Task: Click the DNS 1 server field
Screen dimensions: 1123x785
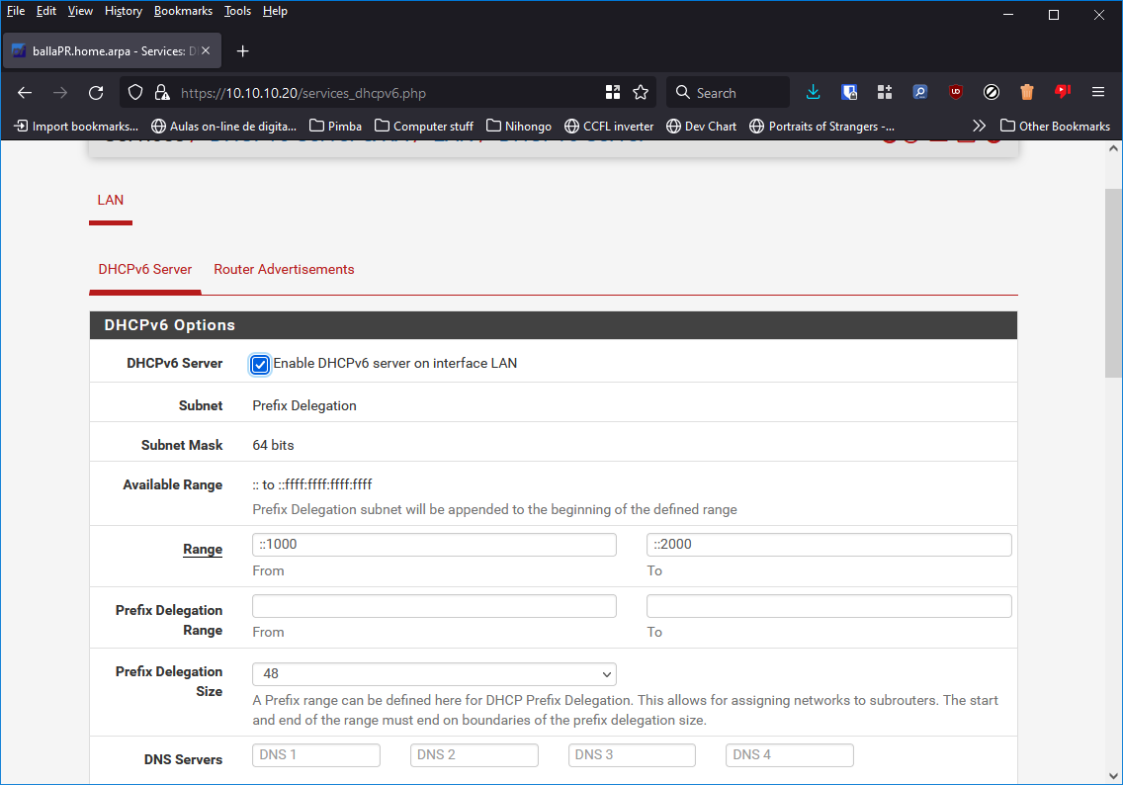Action: 316,755
